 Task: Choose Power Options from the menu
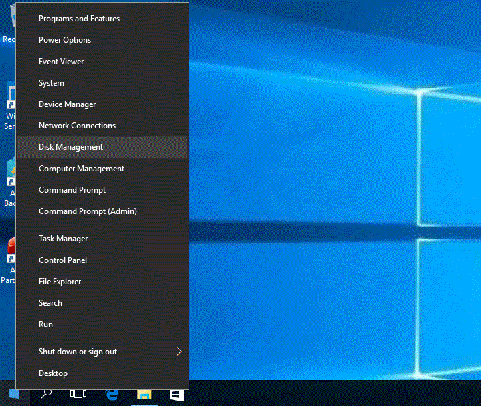coord(65,40)
